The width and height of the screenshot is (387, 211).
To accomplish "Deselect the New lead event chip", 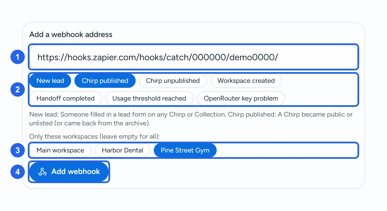I will pos(50,81).
